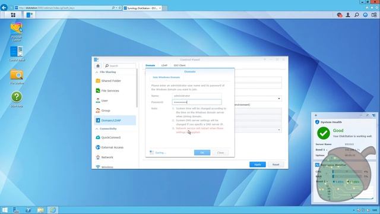The height and width of the screenshot is (214, 380).
Task: Click the DSM search magnifier icon
Action: point(356,15)
